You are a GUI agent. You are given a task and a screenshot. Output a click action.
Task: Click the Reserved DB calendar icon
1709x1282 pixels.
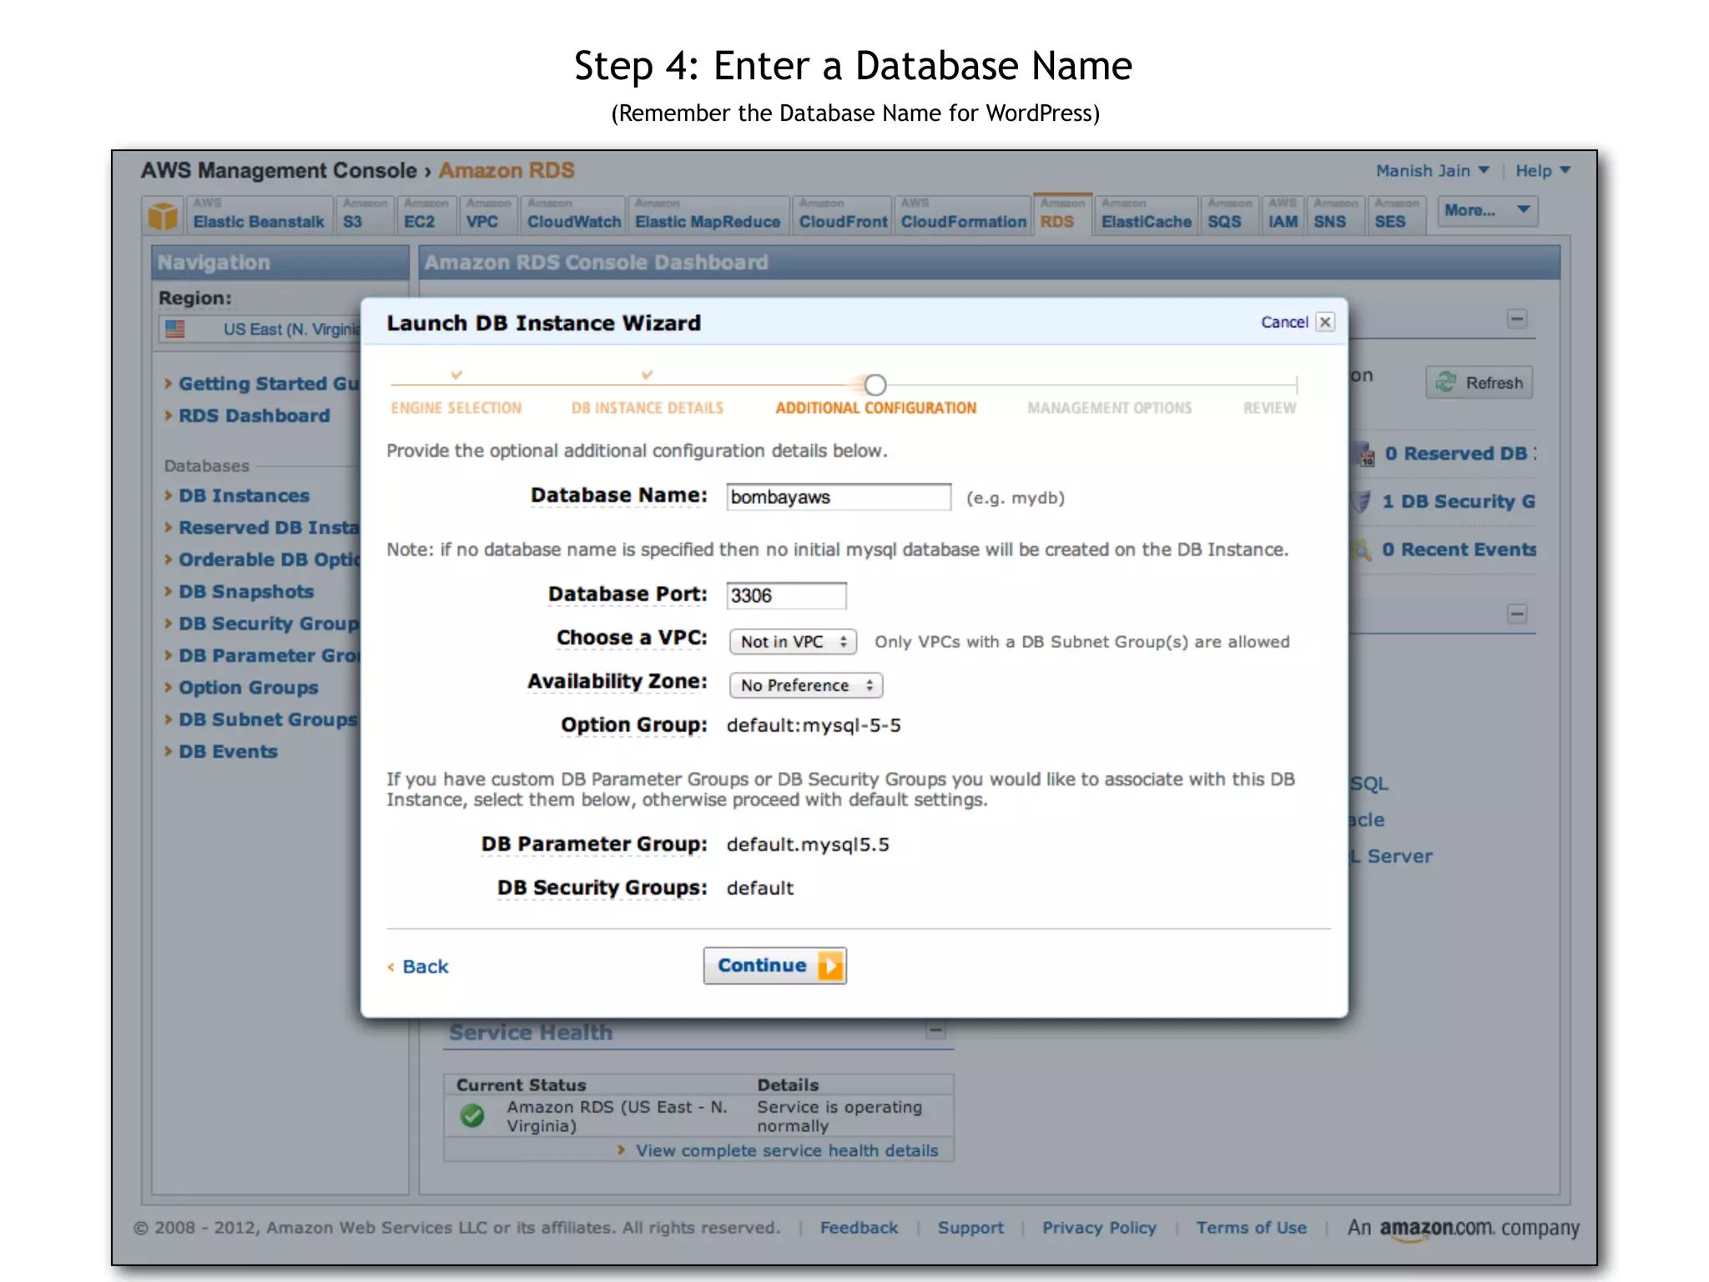click(1365, 454)
